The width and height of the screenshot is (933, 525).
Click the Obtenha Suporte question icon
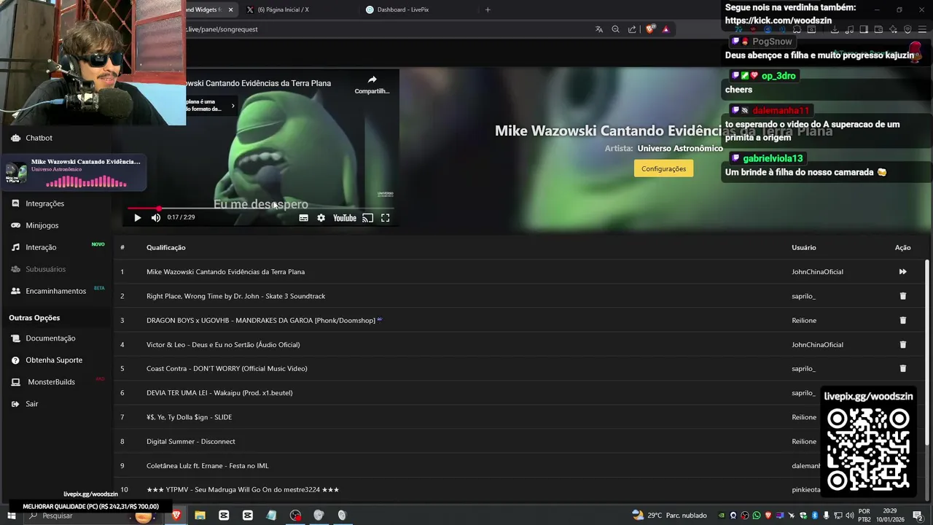(15, 360)
